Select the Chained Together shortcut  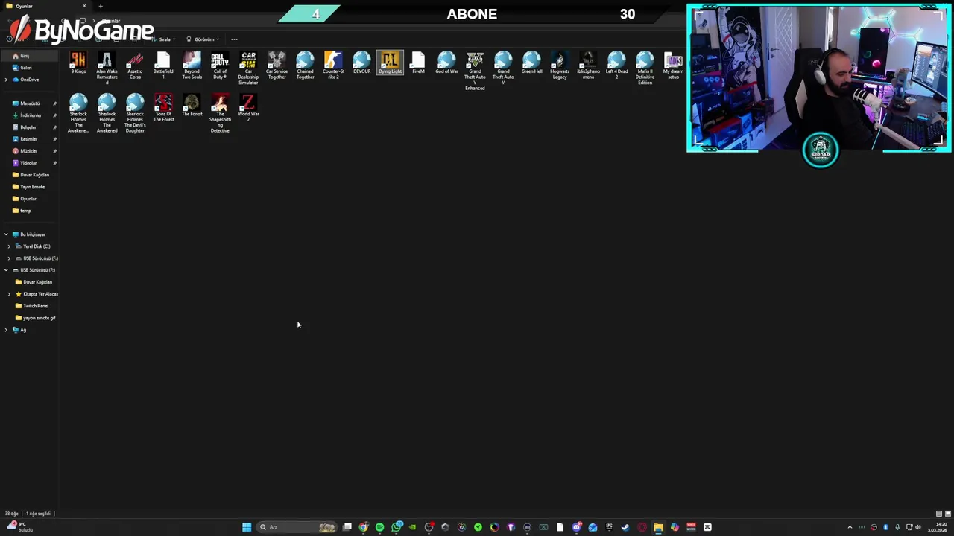[x=305, y=66]
